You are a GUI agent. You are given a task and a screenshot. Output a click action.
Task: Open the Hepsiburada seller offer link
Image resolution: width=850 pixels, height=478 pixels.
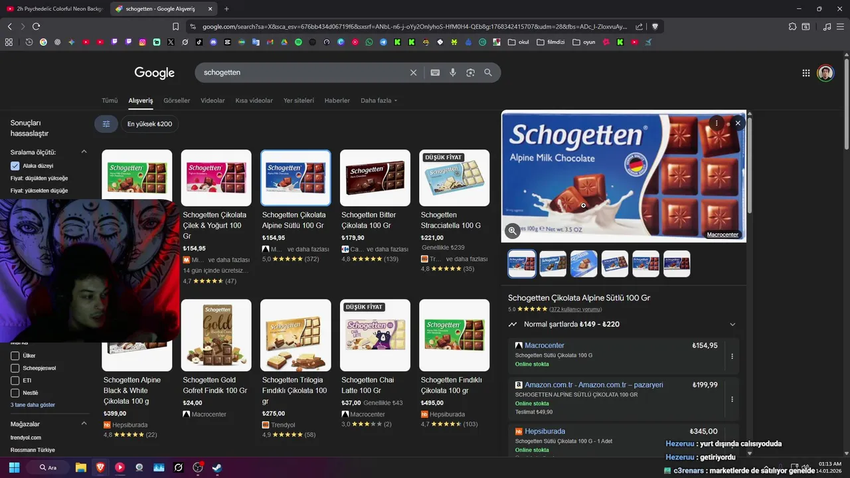tap(545, 431)
